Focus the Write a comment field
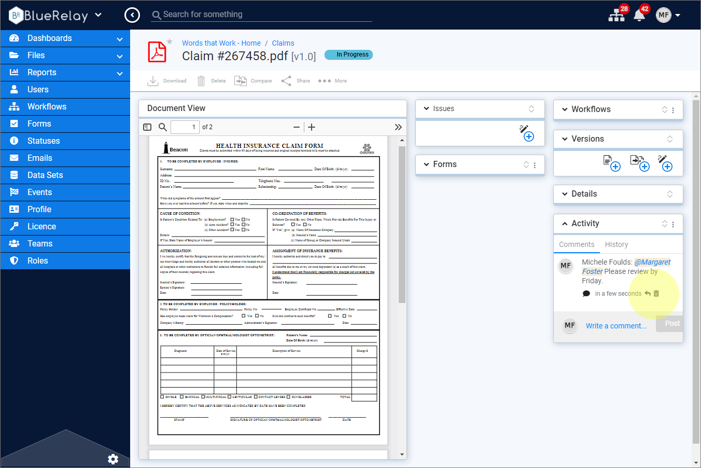701x468 pixels. [616, 326]
